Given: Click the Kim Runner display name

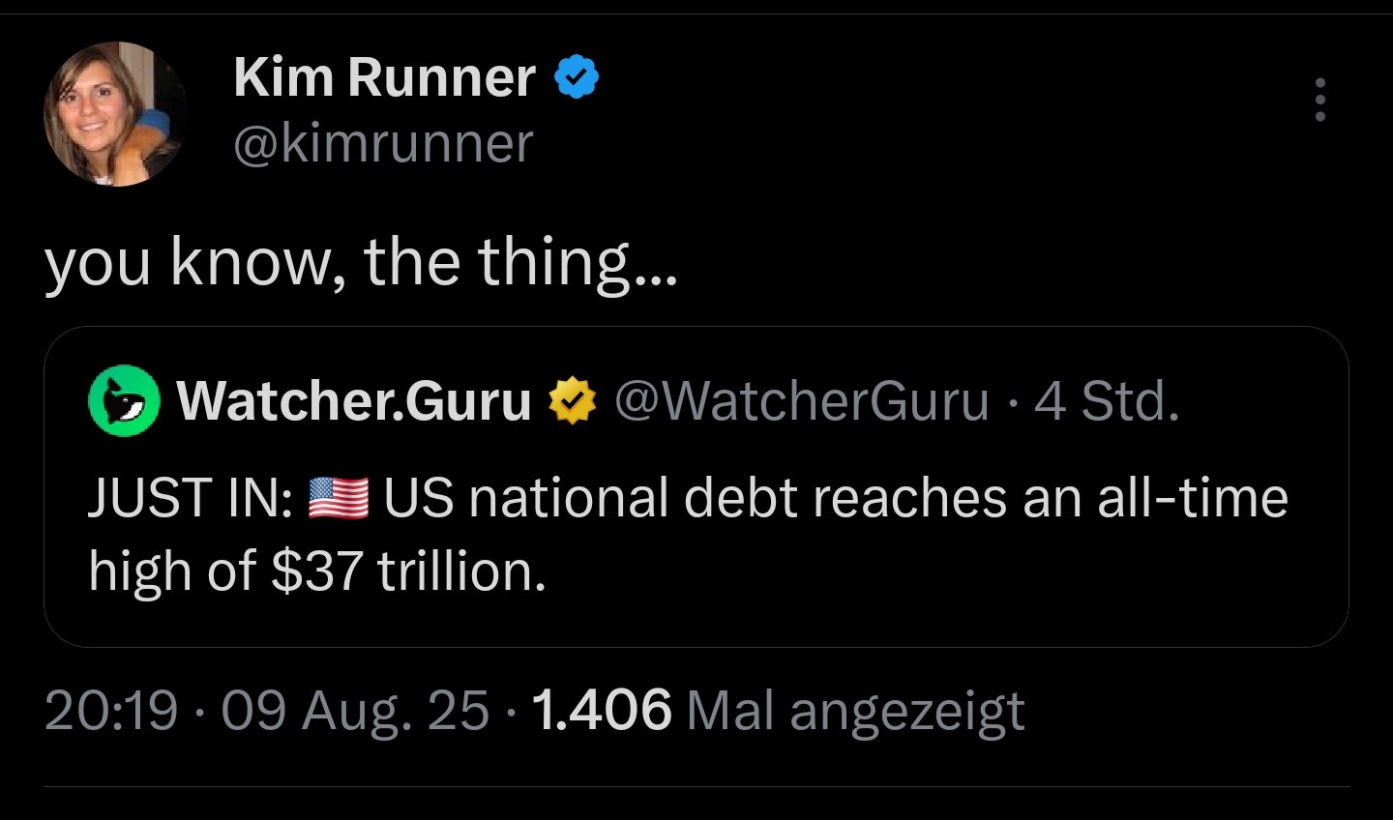Looking at the screenshot, I should [x=384, y=77].
